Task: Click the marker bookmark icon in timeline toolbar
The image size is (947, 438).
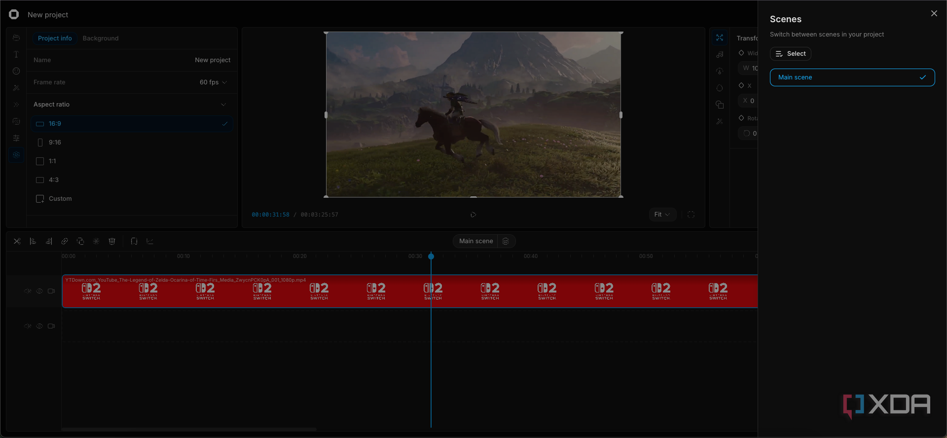Action: (134, 241)
